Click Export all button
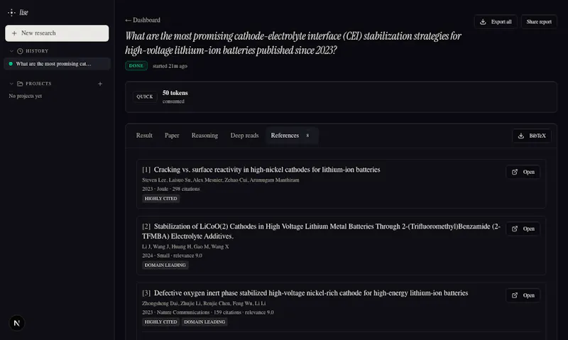Image resolution: width=568 pixels, height=340 pixels. click(x=495, y=22)
